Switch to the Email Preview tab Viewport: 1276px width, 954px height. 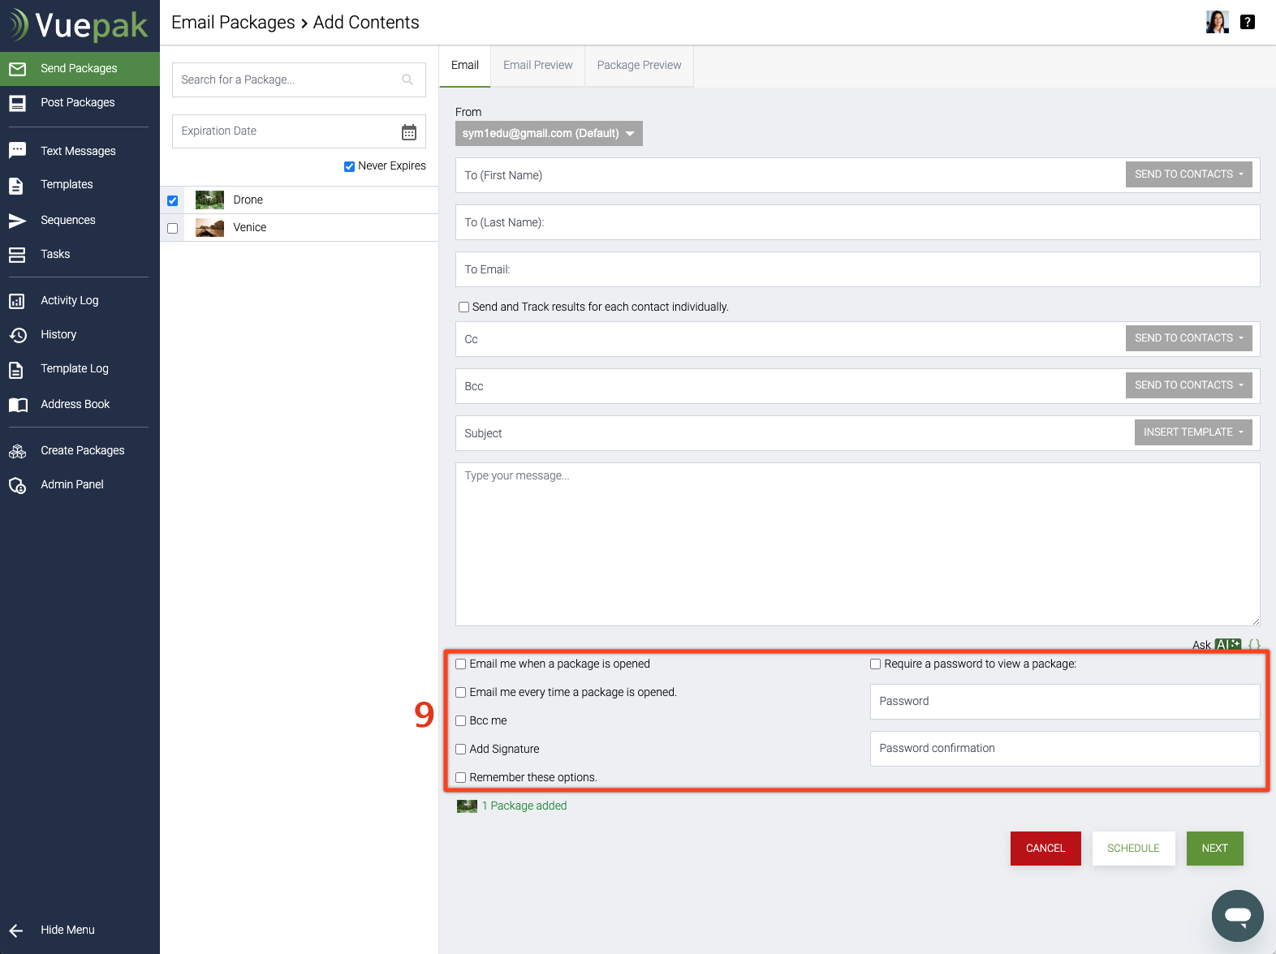pos(537,65)
